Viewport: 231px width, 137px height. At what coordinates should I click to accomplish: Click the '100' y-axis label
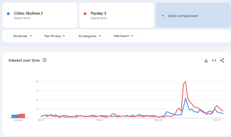pyautogui.click(x=36, y=82)
